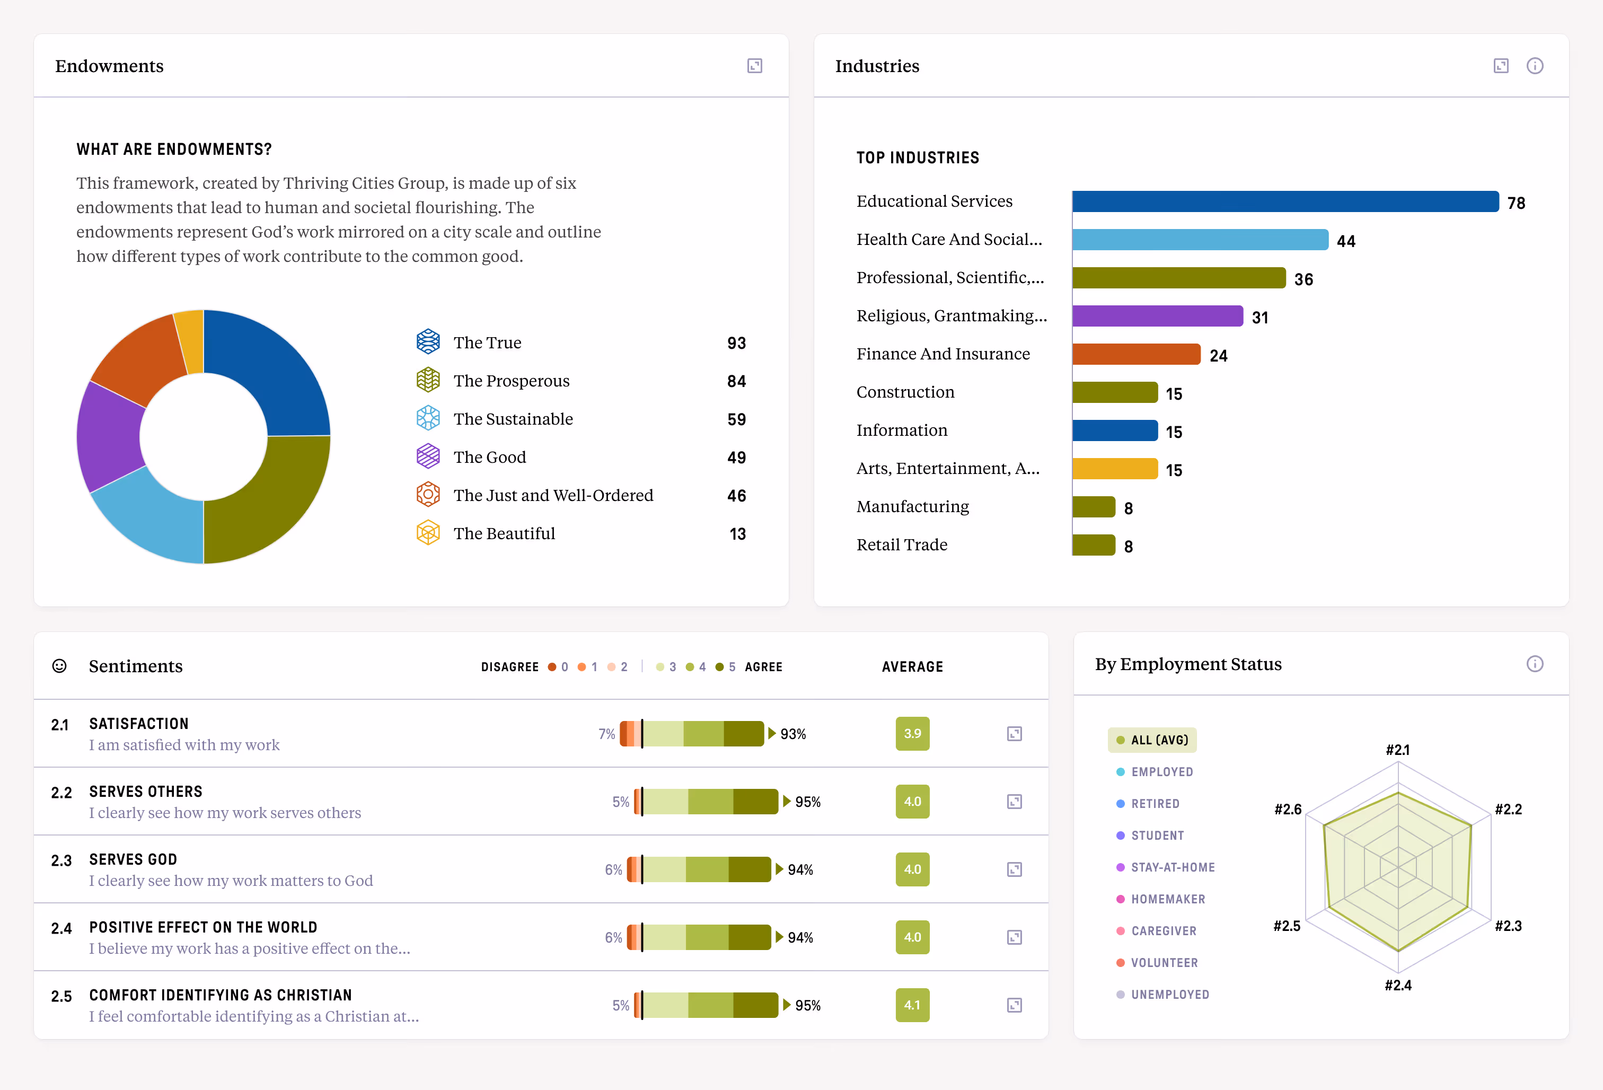Image resolution: width=1603 pixels, height=1090 pixels.
Task: Expand the Satisfaction sentiment row
Action: pos(1014,733)
